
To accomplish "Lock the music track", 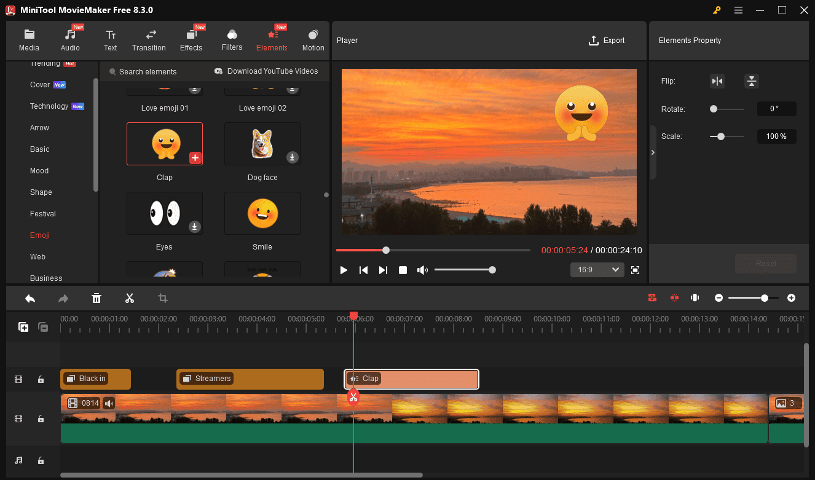I will click(41, 460).
